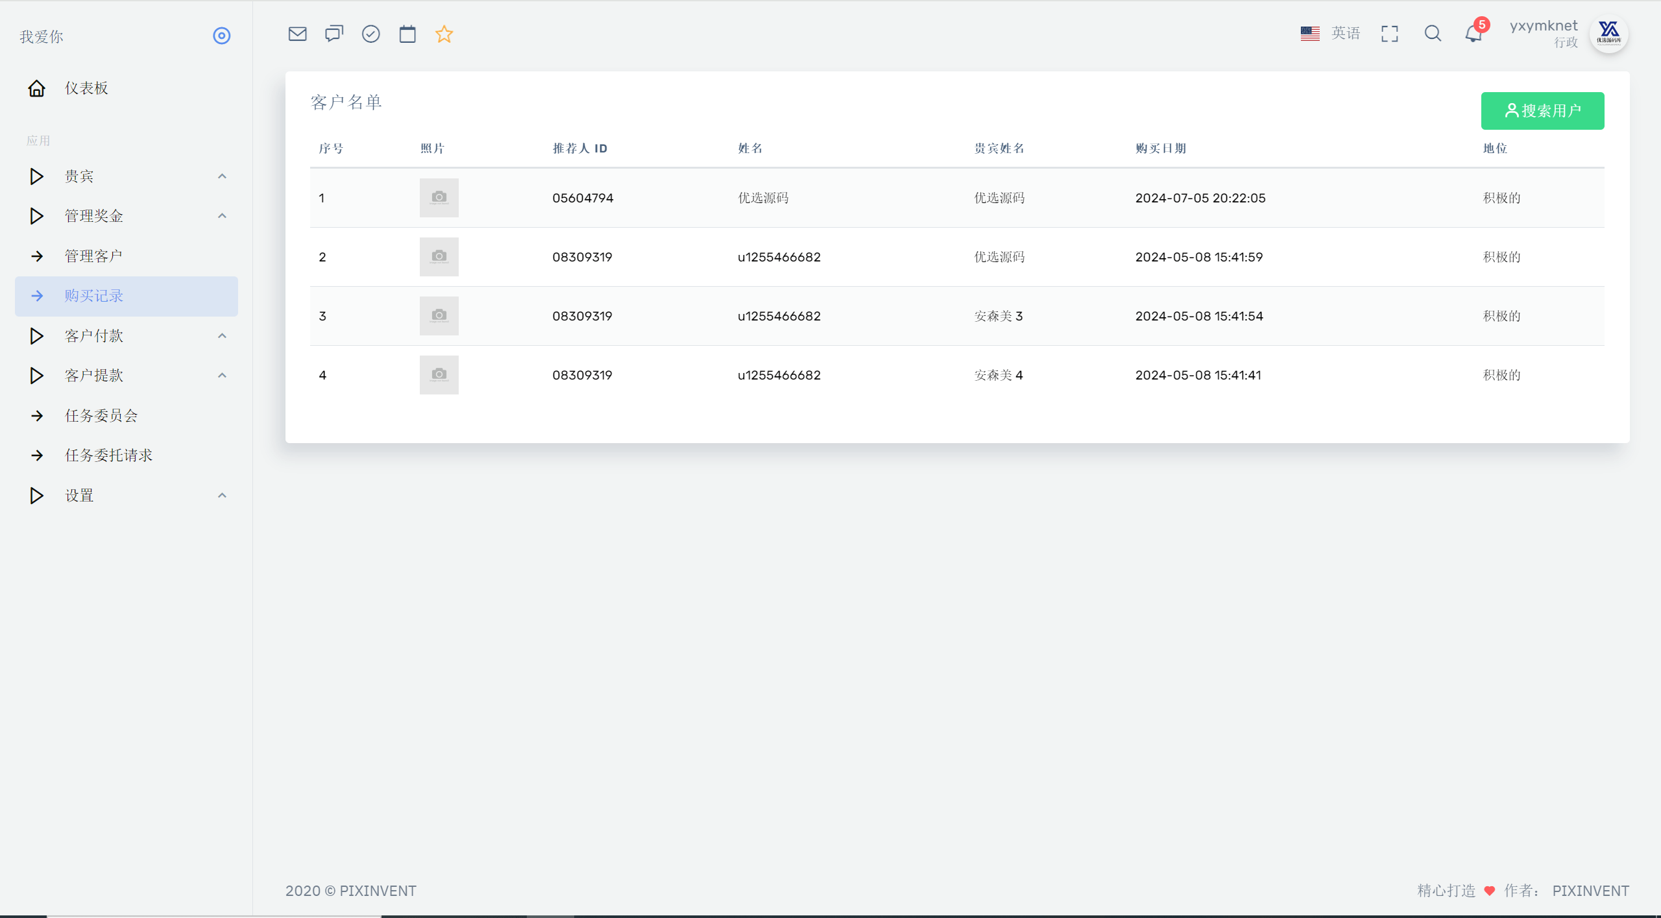The height and width of the screenshot is (918, 1661).
Task: Click the 贵宾姓名 column header
Action: (x=999, y=149)
